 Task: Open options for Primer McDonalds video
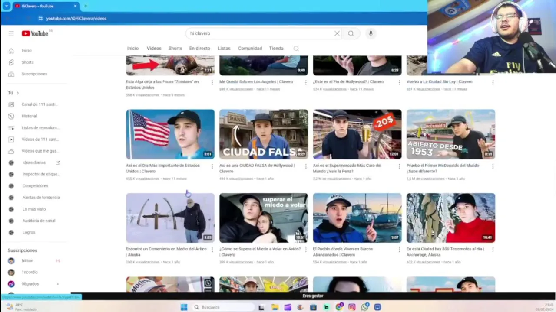[x=493, y=166]
